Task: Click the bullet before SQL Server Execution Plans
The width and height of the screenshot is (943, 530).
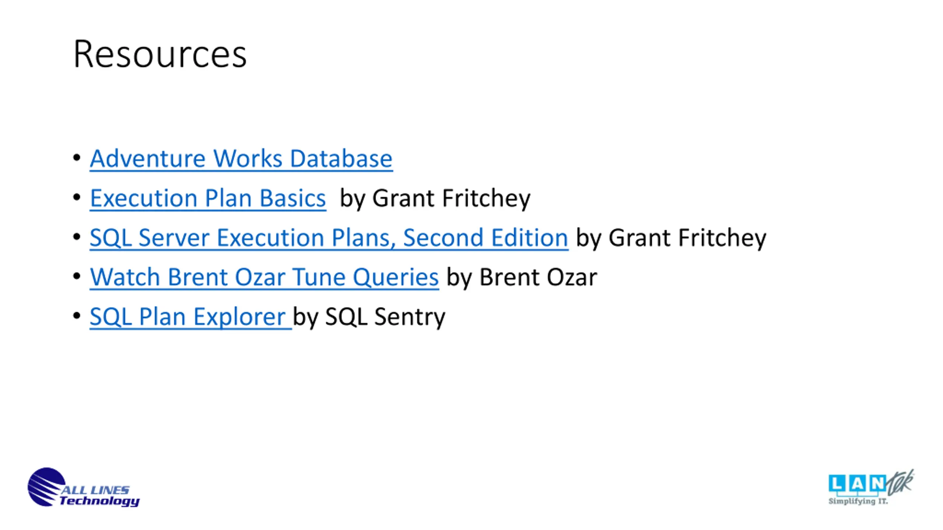Action: pos(77,237)
